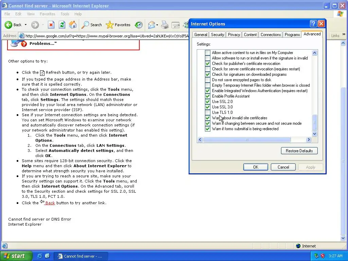Click into the Address bar URL field
The height and width of the screenshot is (261, 348).
pos(107,36)
